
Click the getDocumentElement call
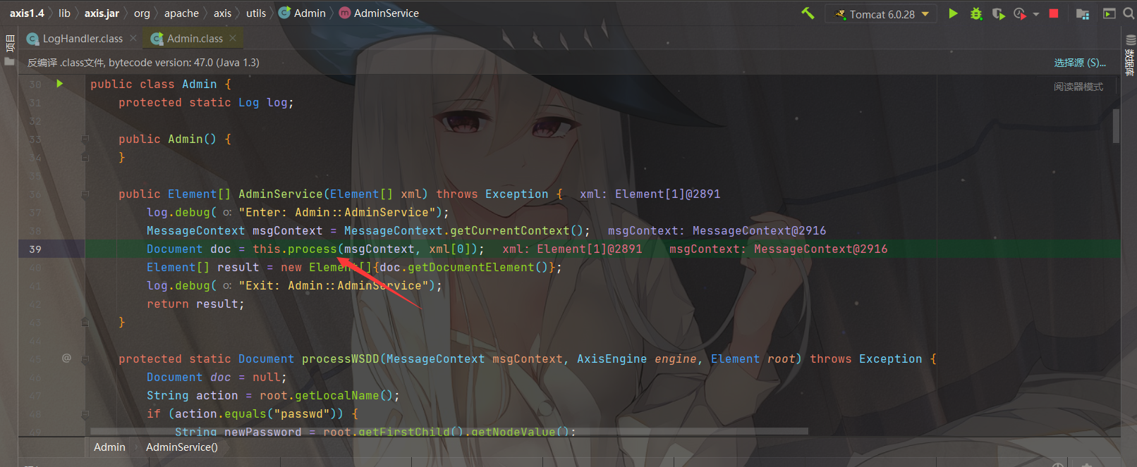pos(471,268)
